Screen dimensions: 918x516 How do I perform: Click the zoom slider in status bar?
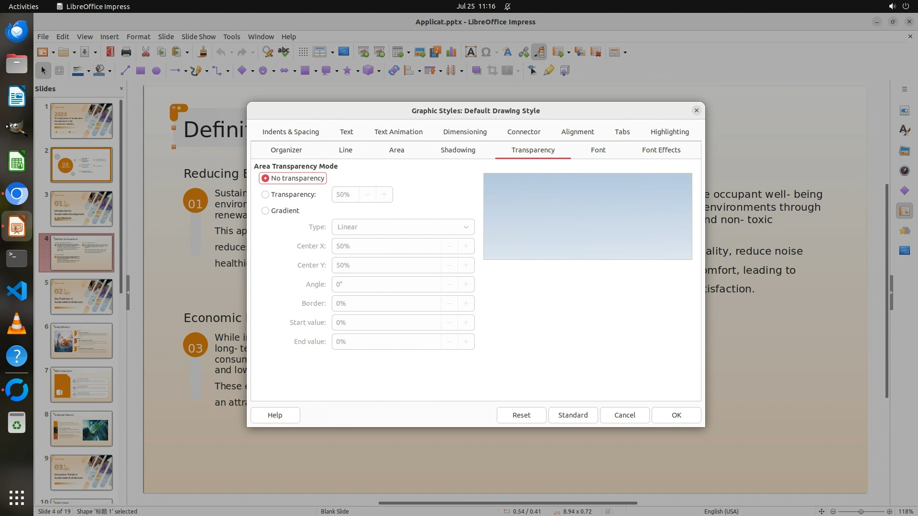tap(861, 511)
